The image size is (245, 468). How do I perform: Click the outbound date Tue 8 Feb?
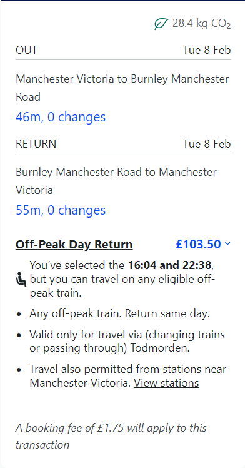click(x=207, y=50)
